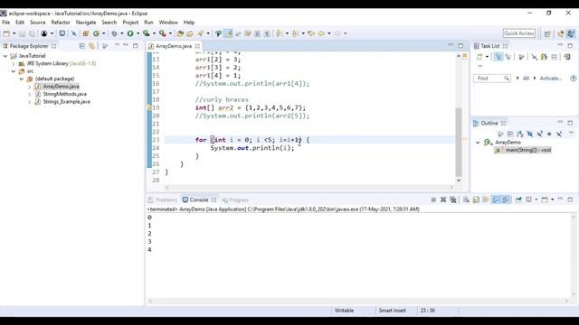Collapse the JavaTutorial project node
This screenshot has width=579, height=325.
5,56
